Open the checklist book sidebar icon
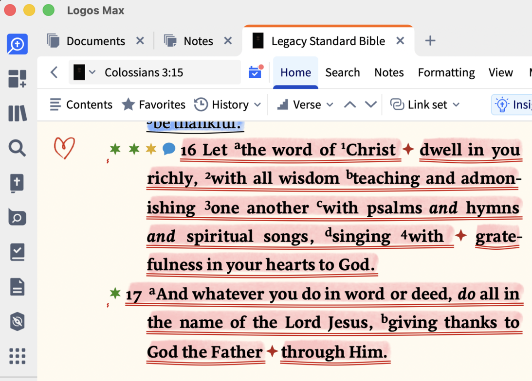The height and width of the screenshot is (381, 532). tap(17, 252)
